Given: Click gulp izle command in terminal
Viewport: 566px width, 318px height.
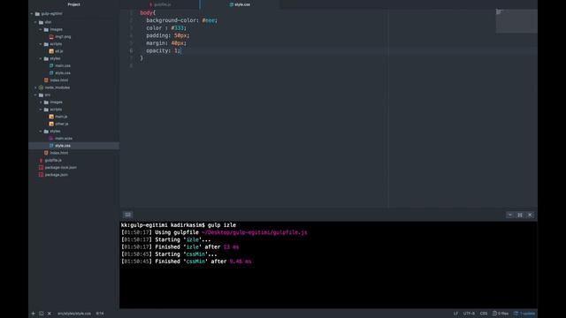Looking at the screenshot, I should point(222,225).
